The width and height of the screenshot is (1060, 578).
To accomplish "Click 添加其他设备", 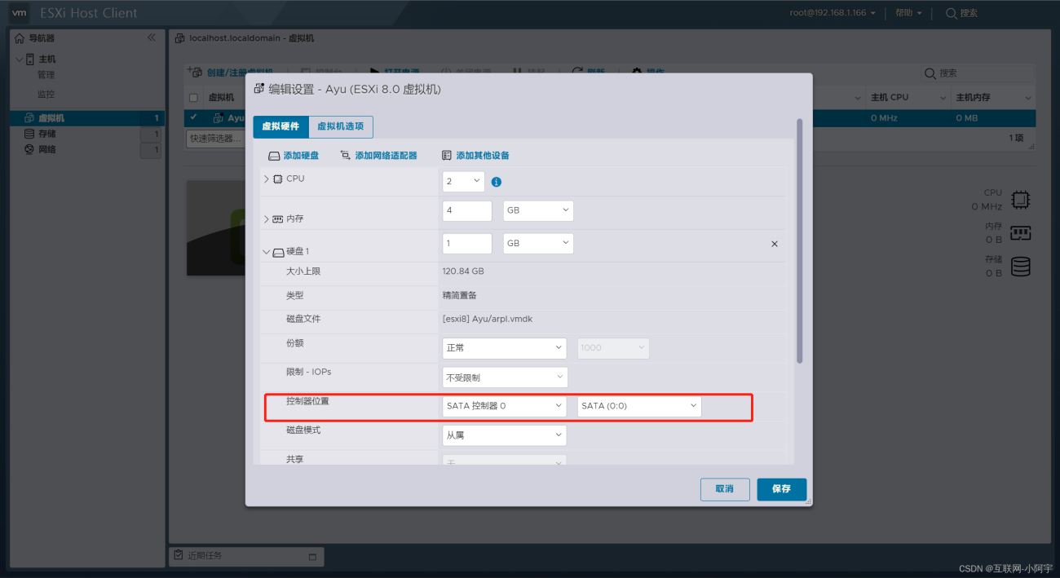I will click(x=475, y=156).
